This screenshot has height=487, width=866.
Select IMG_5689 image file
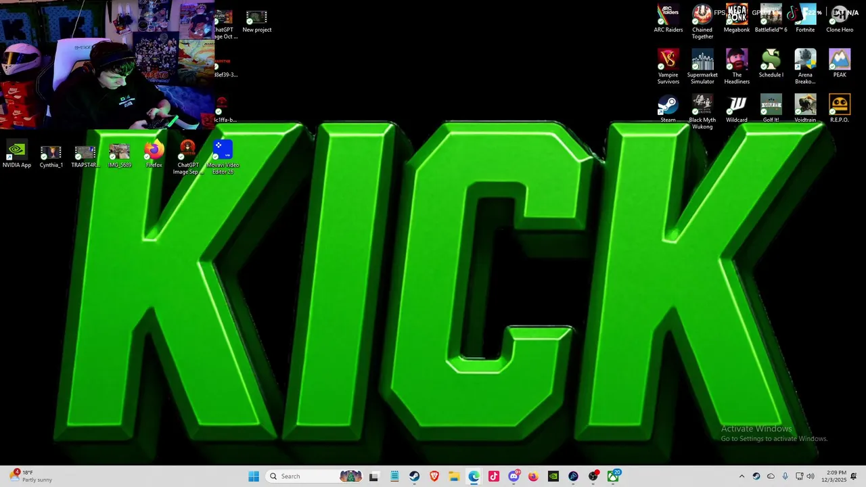[120, 155]
